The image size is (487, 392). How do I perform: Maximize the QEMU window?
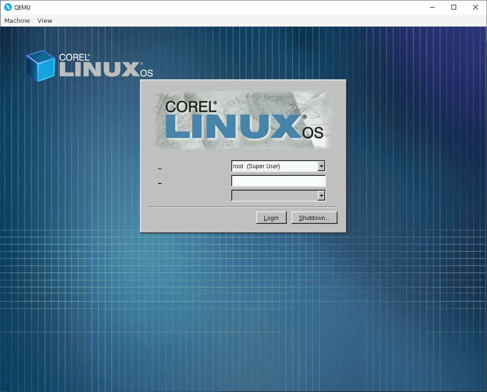pos(454,7)
